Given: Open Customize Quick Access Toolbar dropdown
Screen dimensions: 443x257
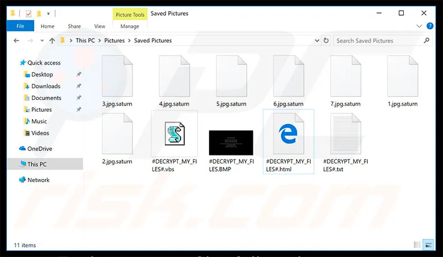Looking at the screenshot, I should 48,13.
